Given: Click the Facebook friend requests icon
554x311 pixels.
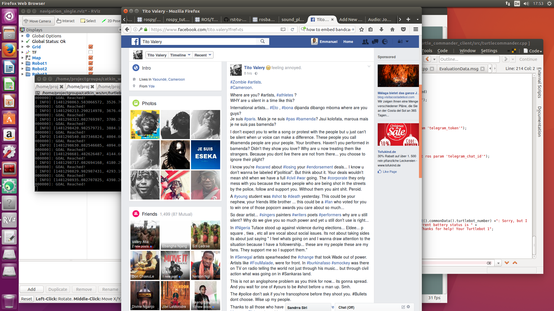Looking at the screenshot, I should tap(365, 42).
